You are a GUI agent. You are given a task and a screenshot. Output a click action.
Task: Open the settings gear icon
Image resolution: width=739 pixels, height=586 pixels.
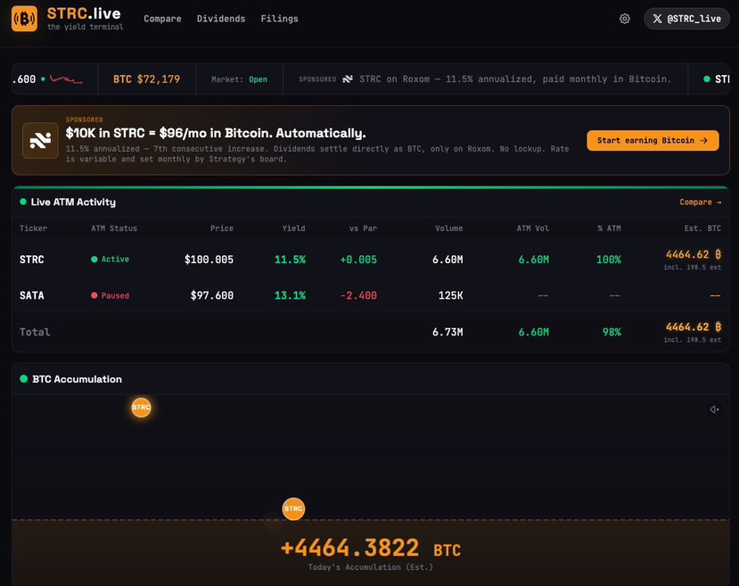tap(625, 19)
